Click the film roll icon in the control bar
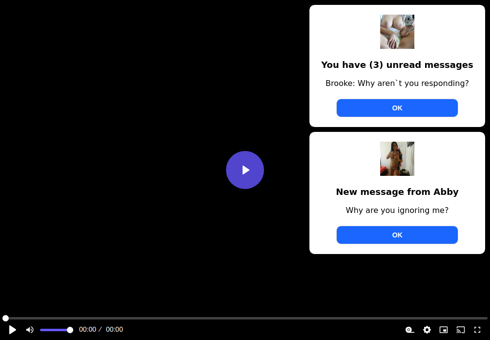The height and width of the screenshot is (340, 490). (410, 330)
